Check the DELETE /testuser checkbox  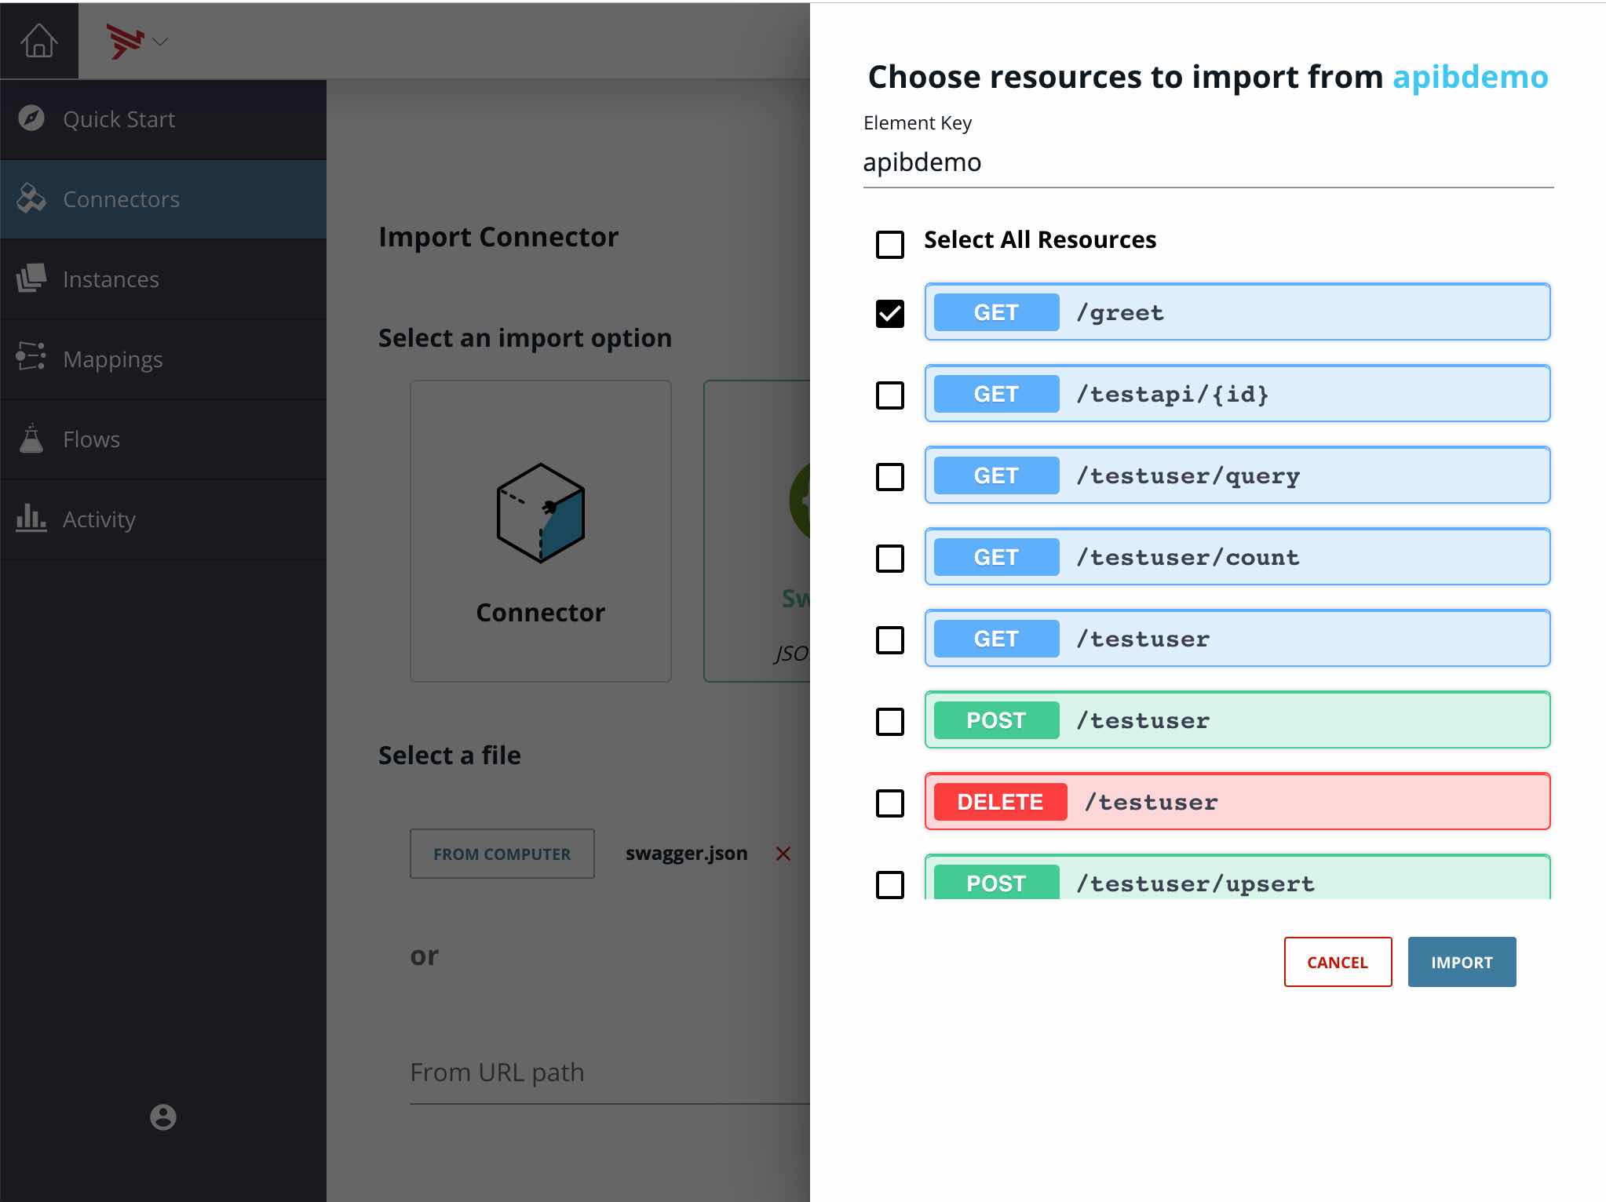[890, 803]
